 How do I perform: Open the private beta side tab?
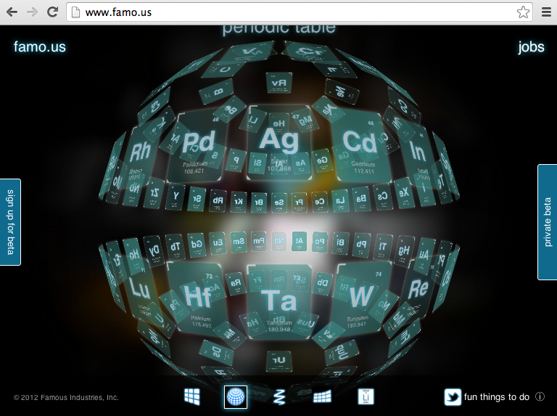coord(547,222)
